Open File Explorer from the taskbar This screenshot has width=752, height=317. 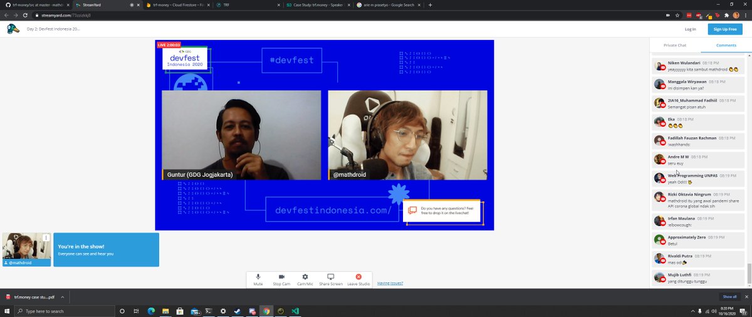[x=165, y=311]
